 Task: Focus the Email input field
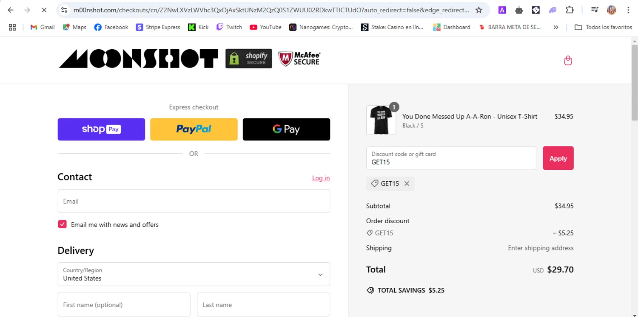[x=194, y=201]
